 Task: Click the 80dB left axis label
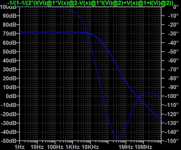(10, 25)
